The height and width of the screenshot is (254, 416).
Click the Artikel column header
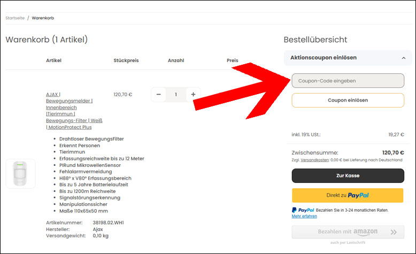pyautogui.click(x=53, y=60)
